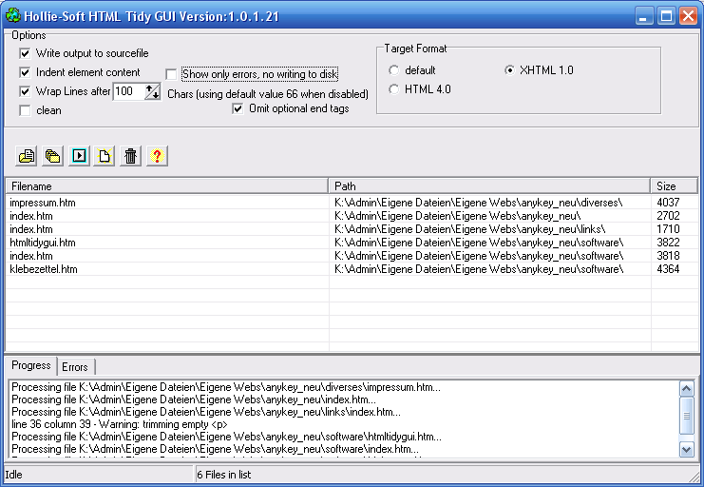
Task: Toggle Write output to sourcefile checkbox
Action: pyautogui.click(x=25, y=53)
